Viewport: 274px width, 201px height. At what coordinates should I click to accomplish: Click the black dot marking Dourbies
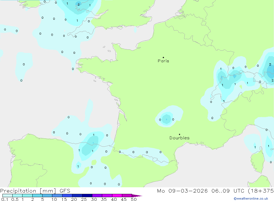179,134
